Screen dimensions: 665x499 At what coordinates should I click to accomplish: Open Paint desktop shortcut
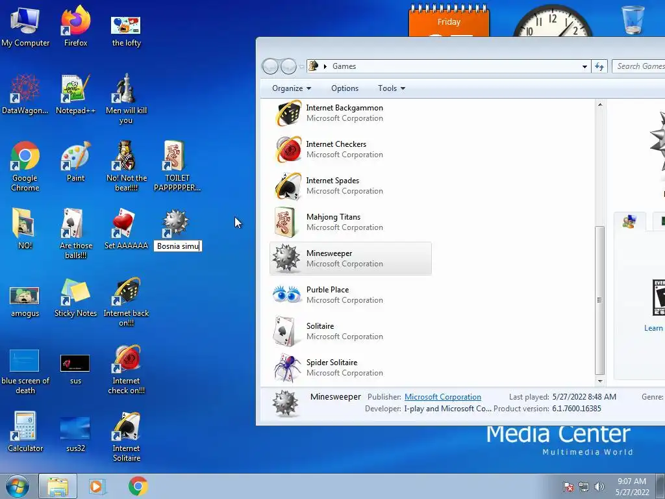point(75,161)
